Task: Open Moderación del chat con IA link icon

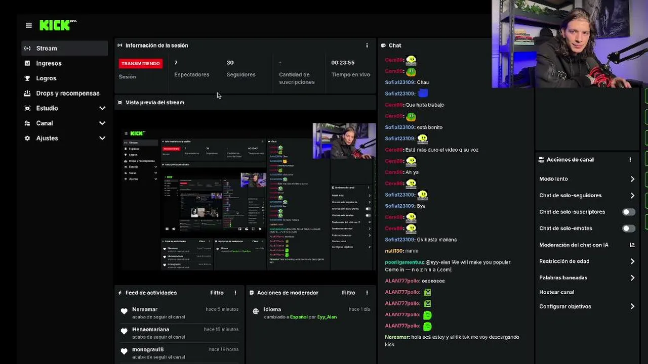Action: 632,245
